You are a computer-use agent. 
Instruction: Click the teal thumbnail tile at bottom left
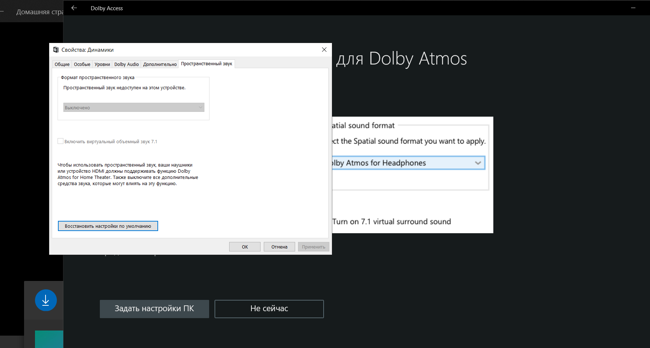pyautogui.click(x=49, y=339)
